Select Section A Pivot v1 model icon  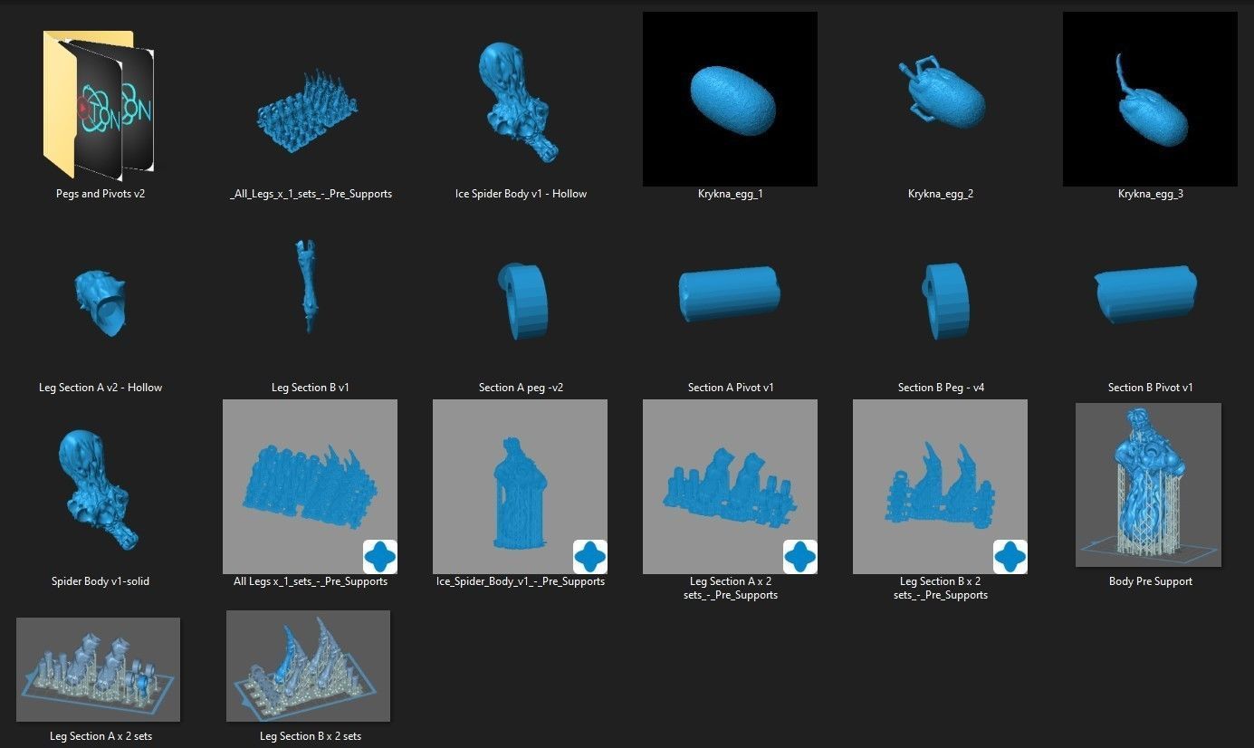pyautogui.click(x=730, y=293)
